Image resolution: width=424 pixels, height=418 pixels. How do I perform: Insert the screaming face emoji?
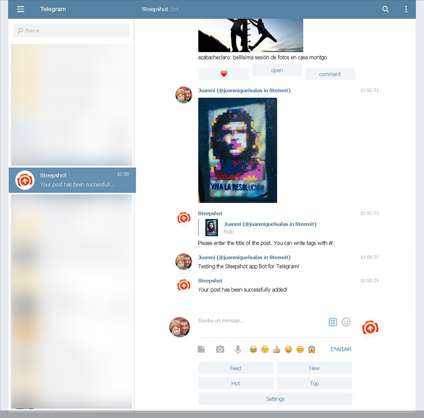312,350
